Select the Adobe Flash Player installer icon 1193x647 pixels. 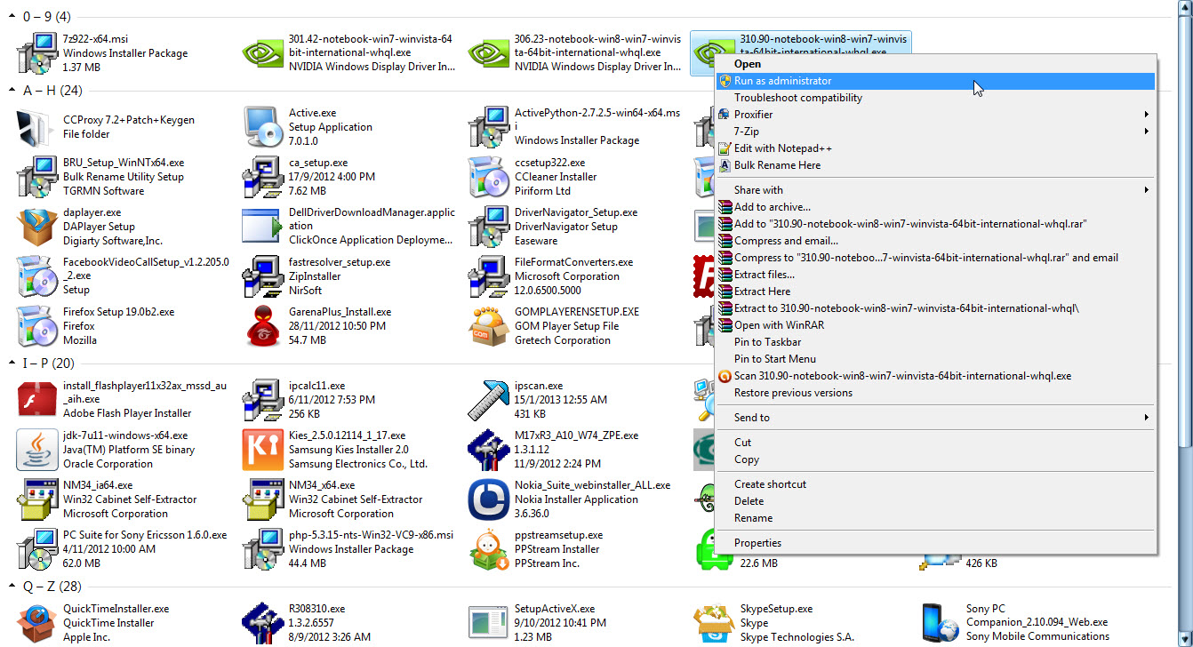[x=36, y=400]
